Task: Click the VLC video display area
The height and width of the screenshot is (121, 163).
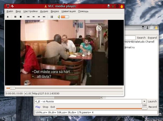Action: [x=64, y=53]
